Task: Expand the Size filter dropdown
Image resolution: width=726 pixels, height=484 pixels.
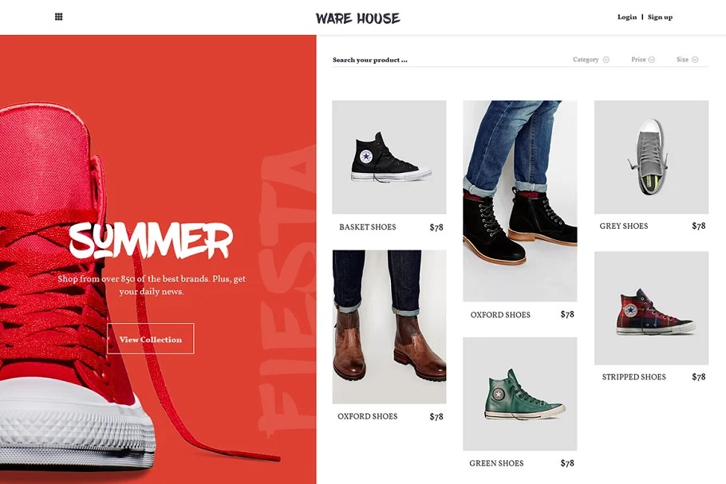Action: tap(687, 60)
